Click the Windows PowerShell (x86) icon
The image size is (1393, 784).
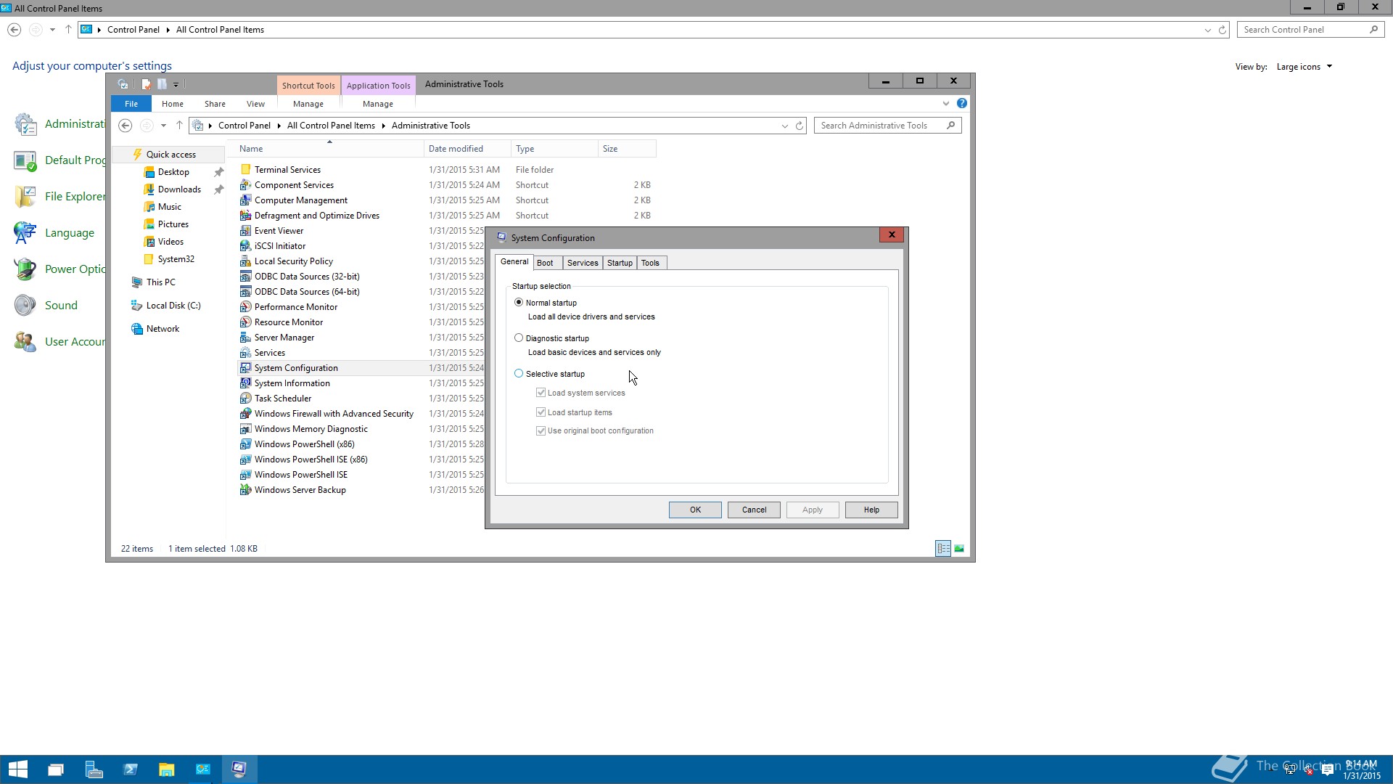(245, 444)
